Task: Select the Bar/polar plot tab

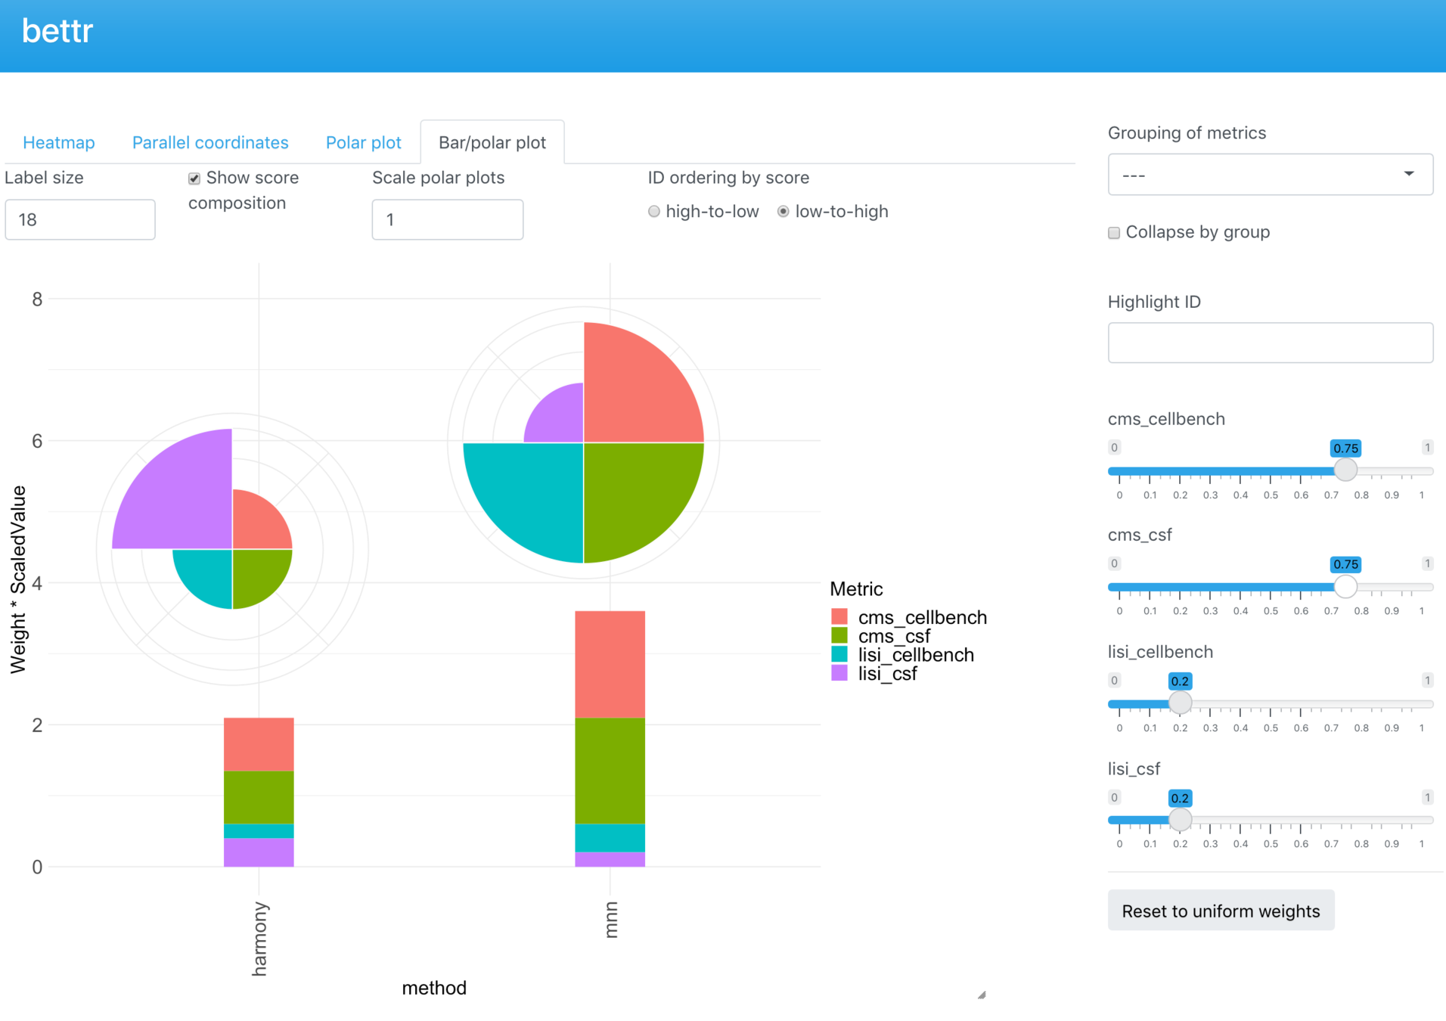Action: tap(492, 142)
